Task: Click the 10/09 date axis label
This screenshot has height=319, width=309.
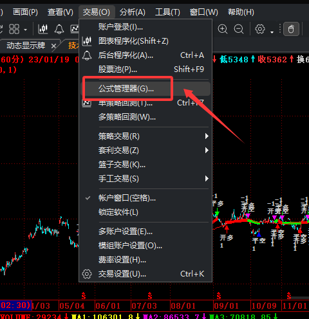Action: click(264, 305)
